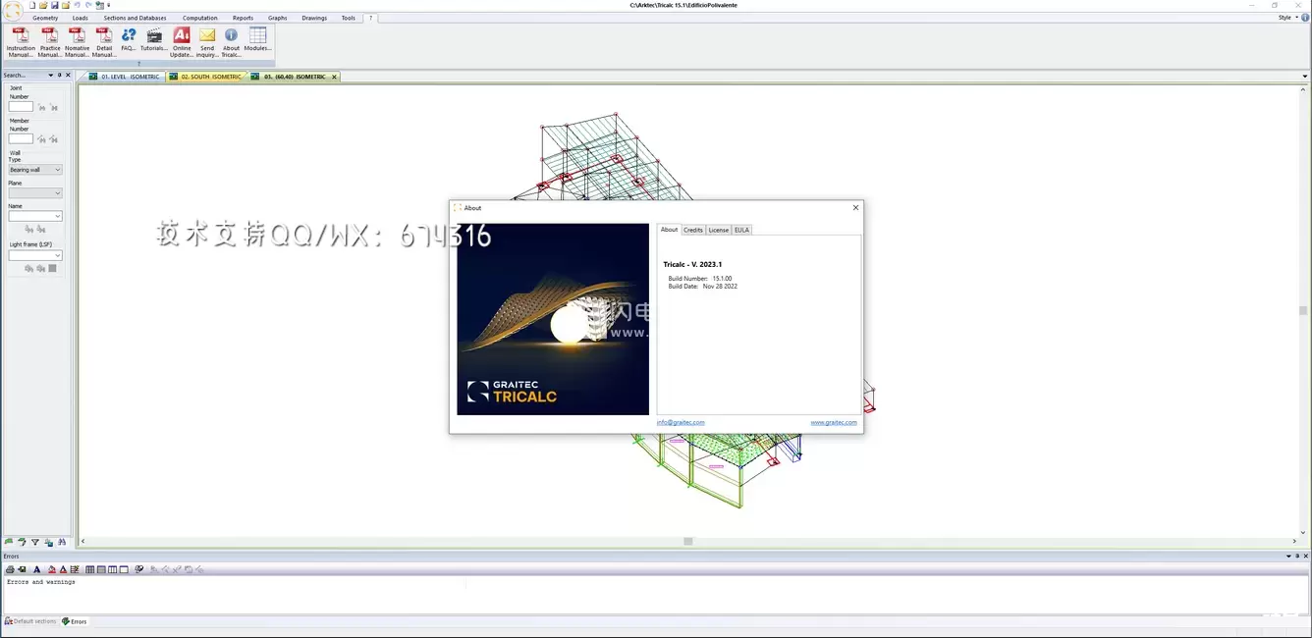This screenshot has width=1312, height=638.
Task: Click the horizontal scrollbar thumb of the view
Action: click(x=688, y=541)
